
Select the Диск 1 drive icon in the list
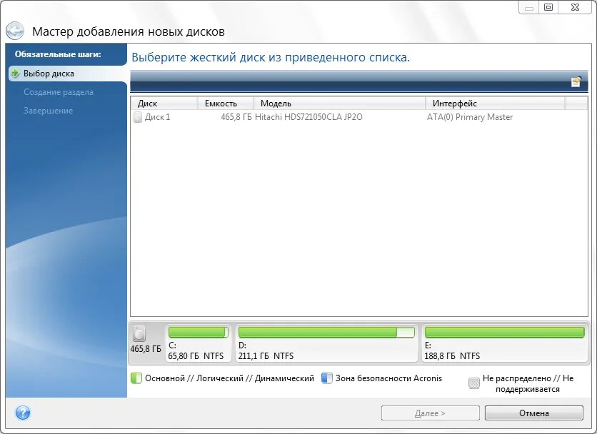click(137, 117)
